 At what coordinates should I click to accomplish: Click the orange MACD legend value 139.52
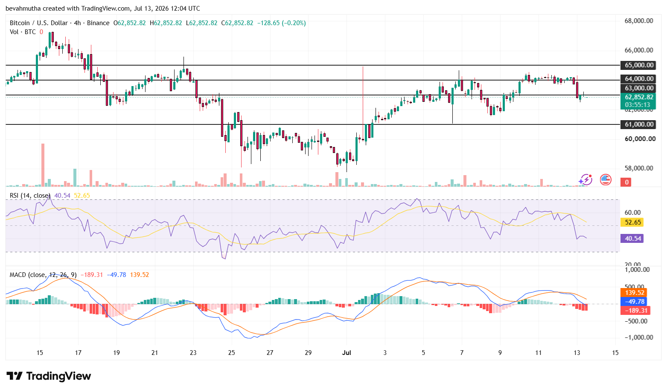click(140, 275)
